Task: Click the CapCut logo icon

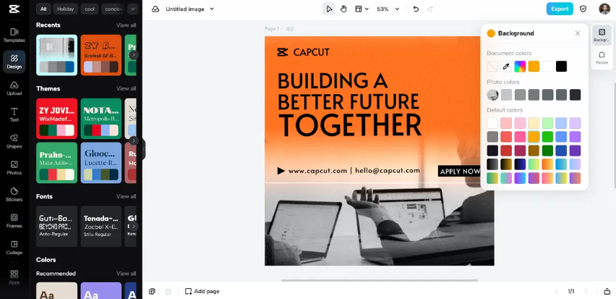Action: pyautogui.click(x=14, y=9)
